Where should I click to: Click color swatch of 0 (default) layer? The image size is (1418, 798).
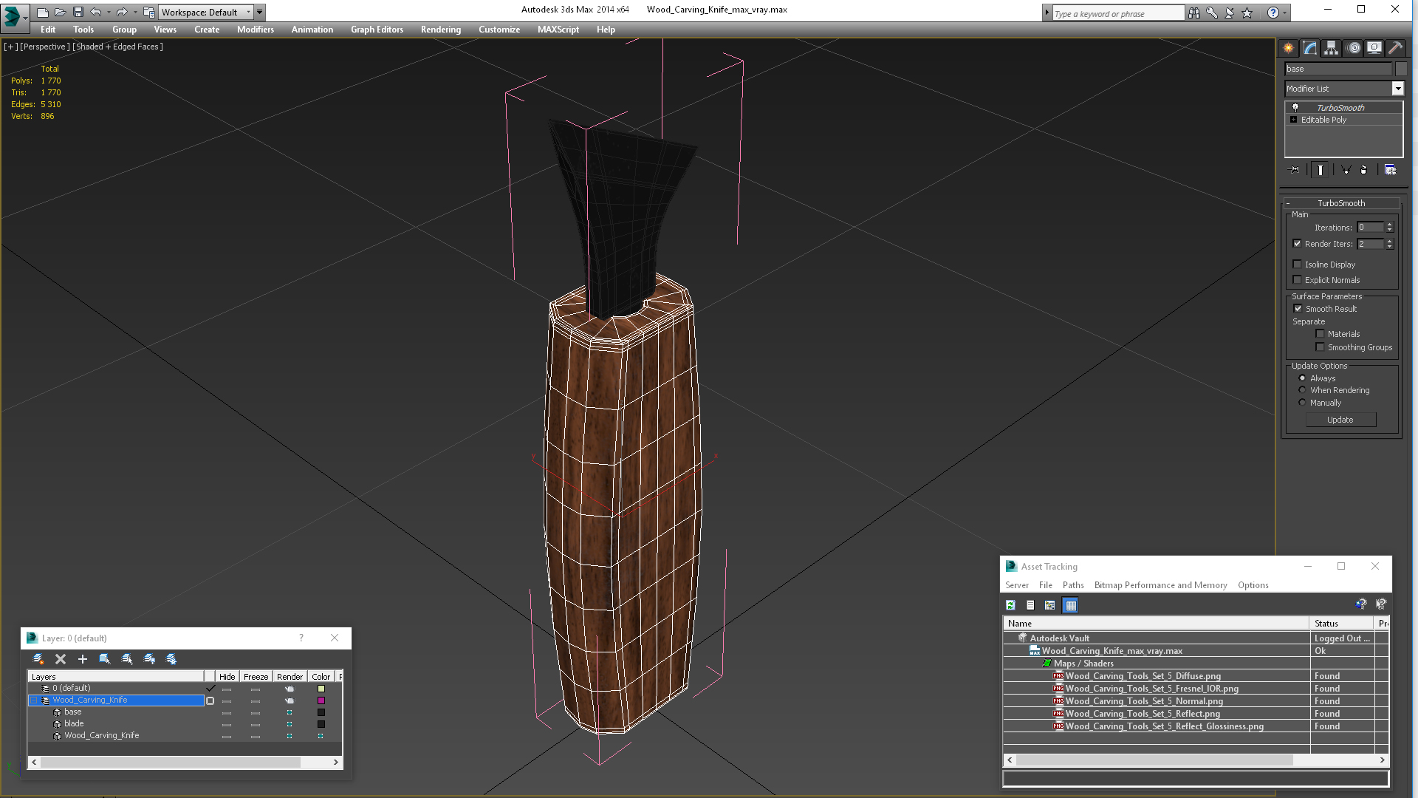click(321, 689)
